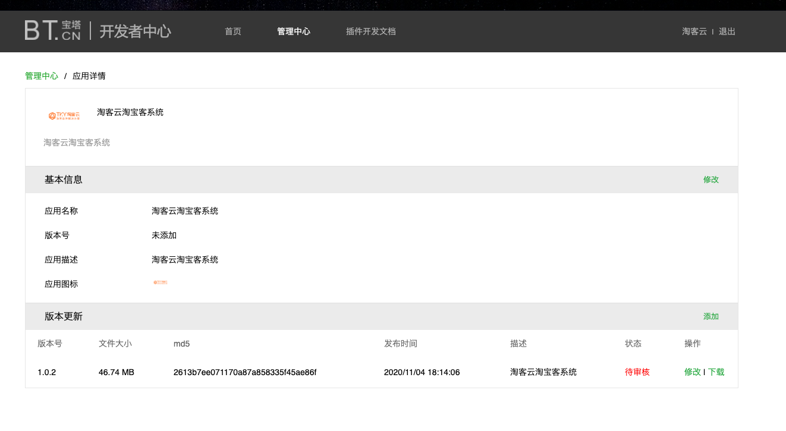The width and height of the screenshot is (786, 431).
Task: Open the 首页 nav item
Action: tap(233, 32)
